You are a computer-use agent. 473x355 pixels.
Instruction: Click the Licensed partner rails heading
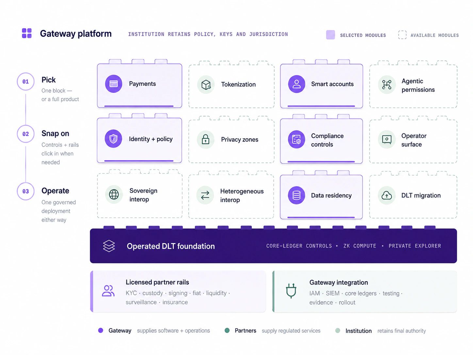point(157,282)
